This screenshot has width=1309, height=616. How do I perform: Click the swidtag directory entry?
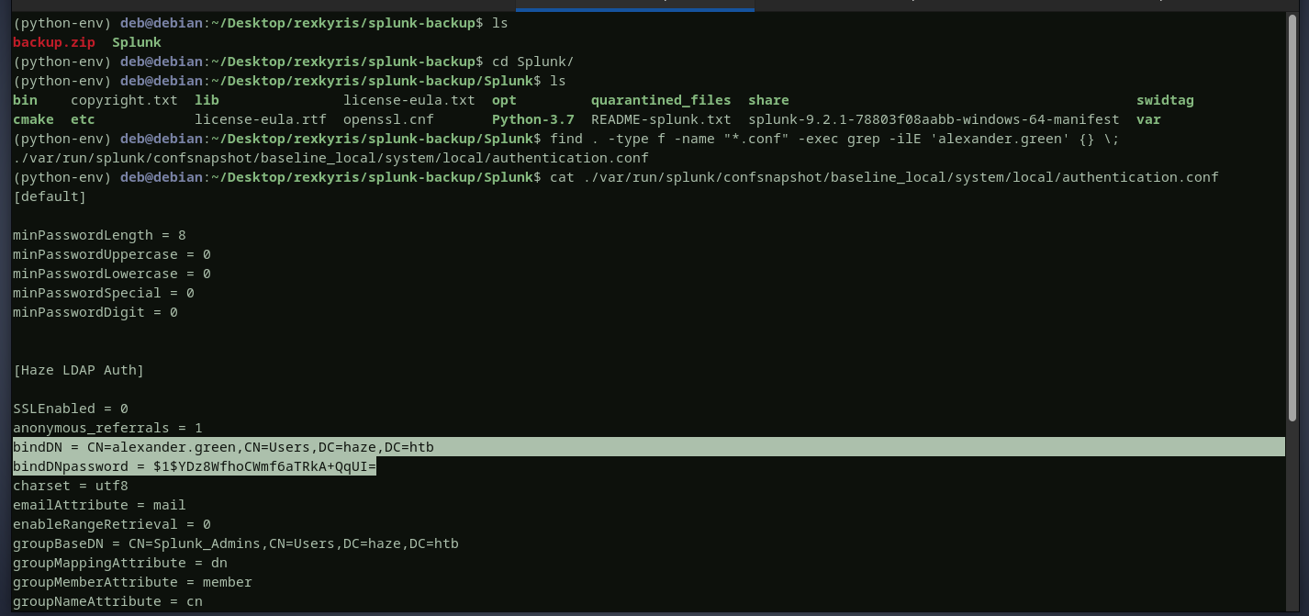[x=1164, y=100]
